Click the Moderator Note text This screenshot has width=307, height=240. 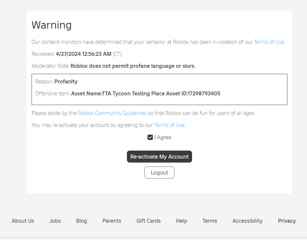click(133, 66)
